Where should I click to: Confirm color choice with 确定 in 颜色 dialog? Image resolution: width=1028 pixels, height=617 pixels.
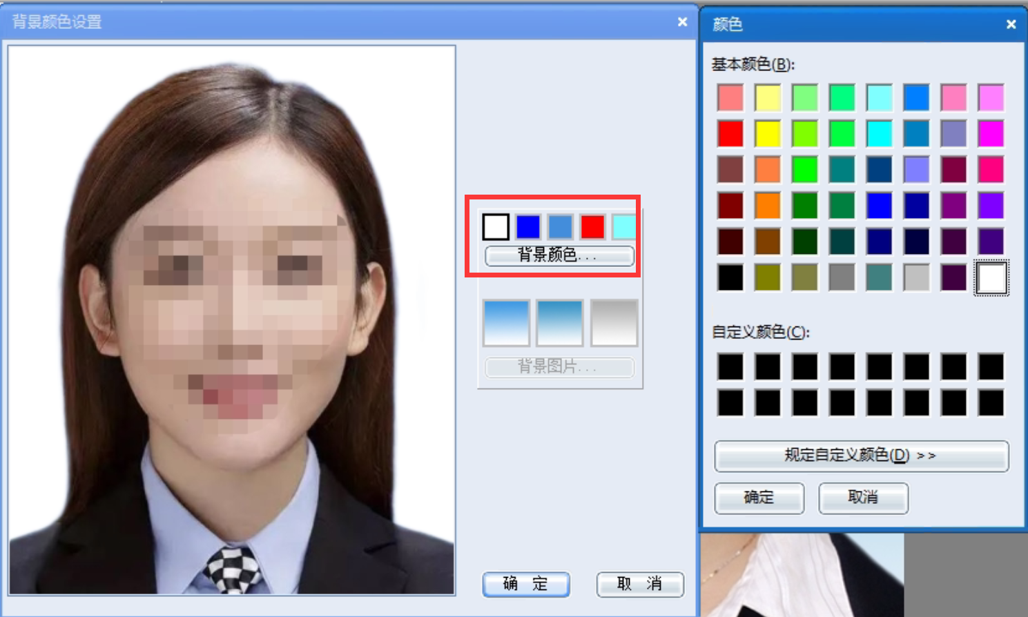[x=759, y=498]
